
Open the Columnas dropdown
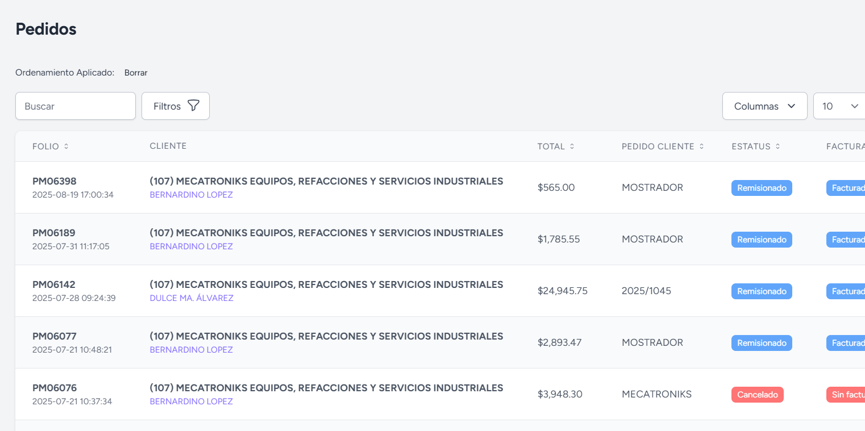[x=764, y=106]
